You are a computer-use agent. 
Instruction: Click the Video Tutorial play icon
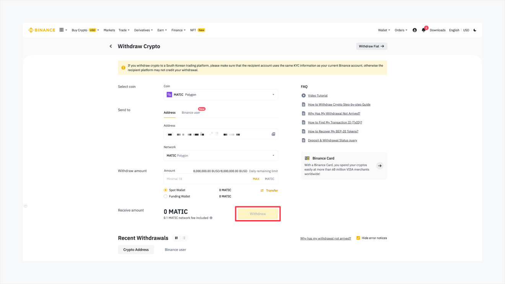click(x=303, y=96)
